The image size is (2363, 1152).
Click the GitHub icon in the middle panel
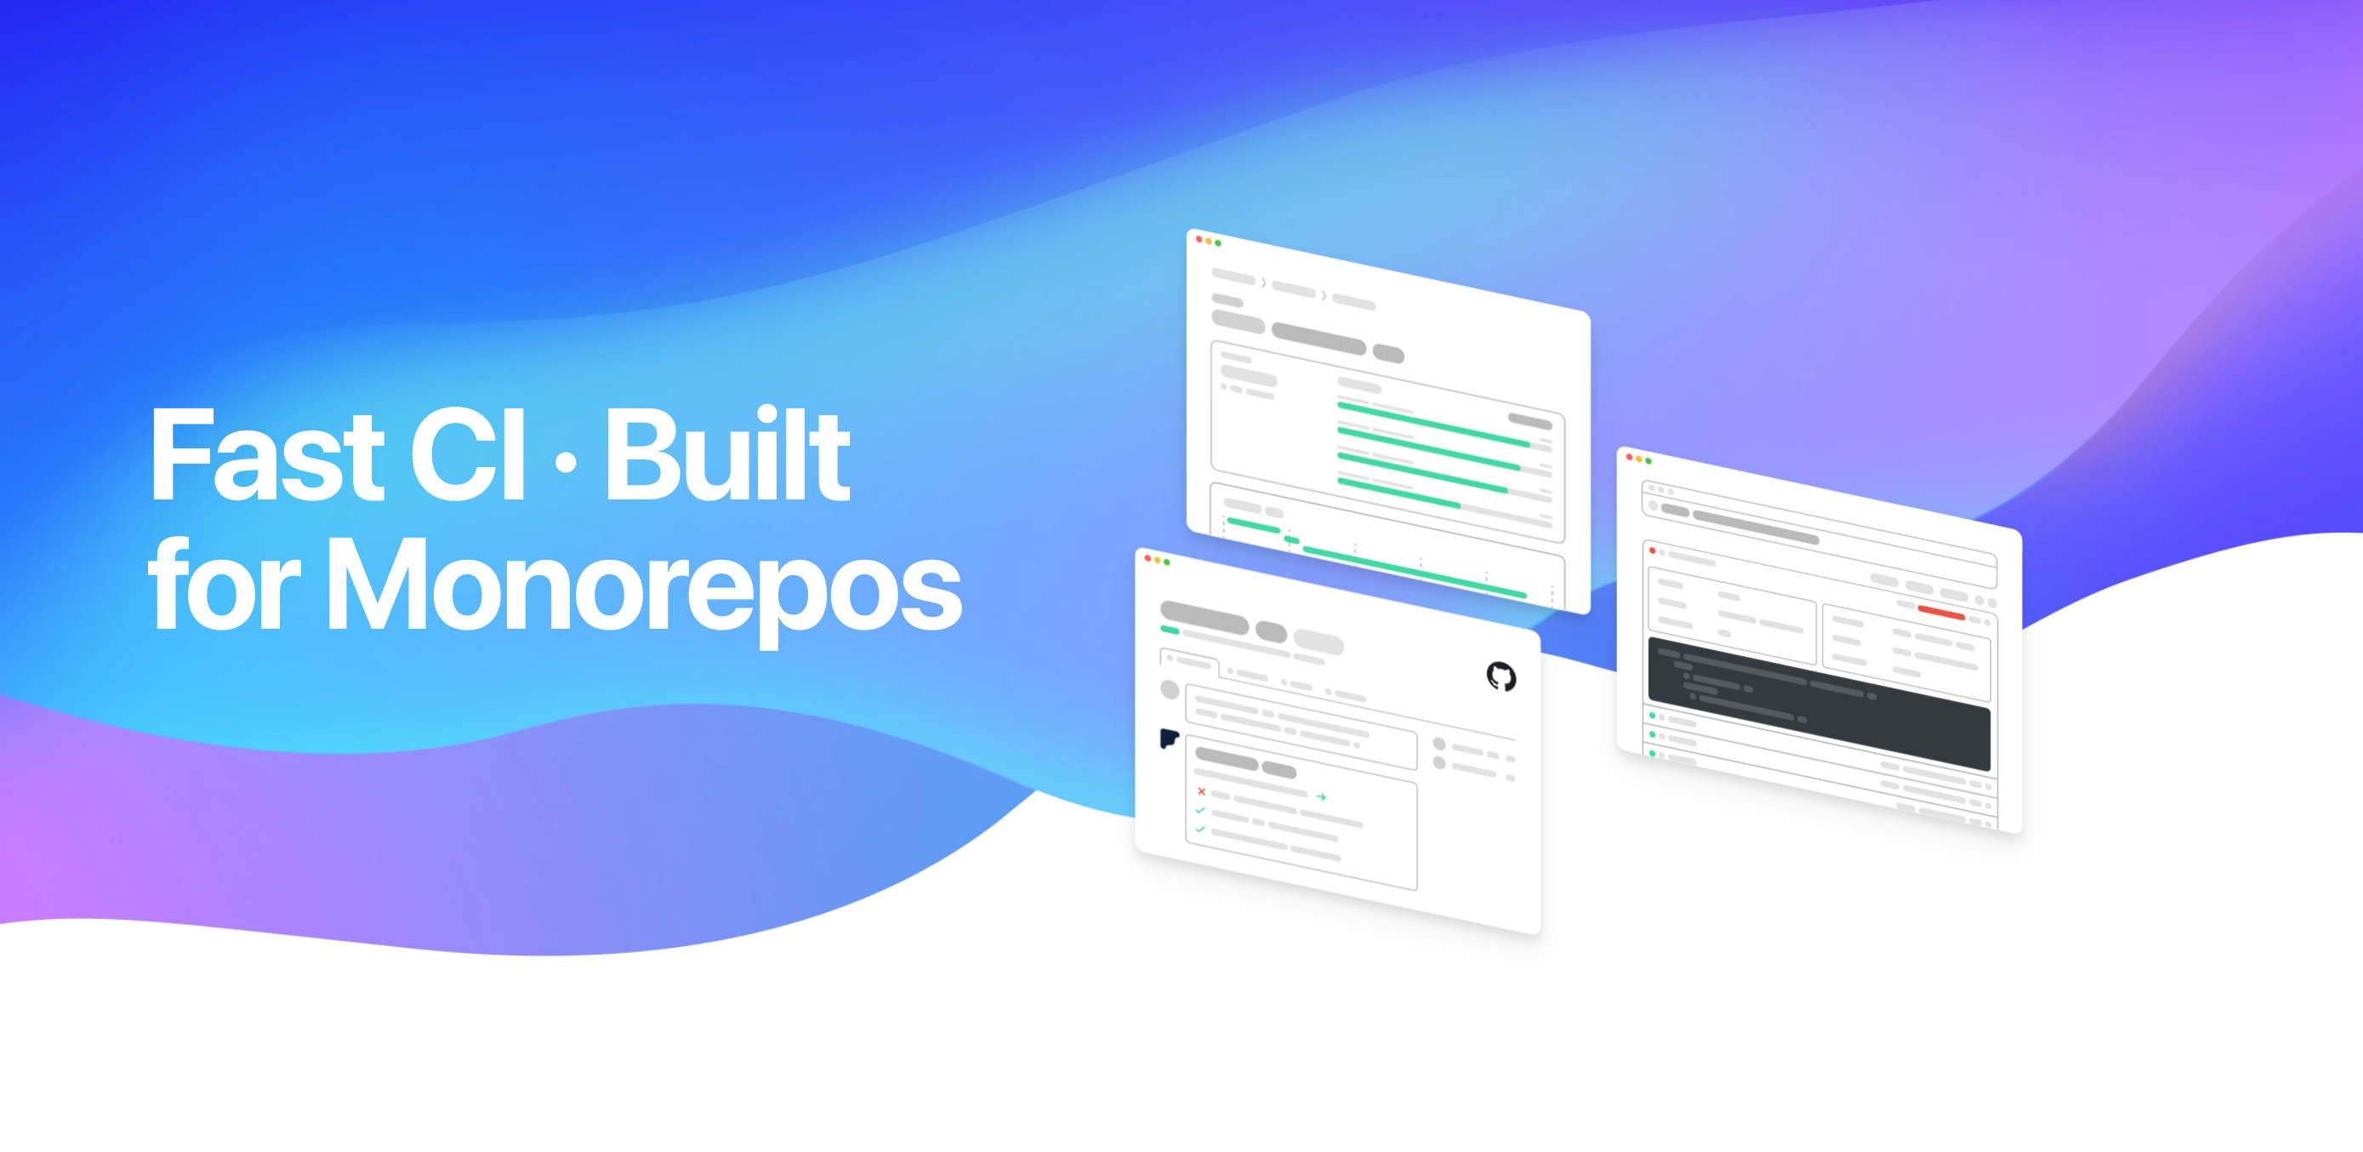(1501, 676)
